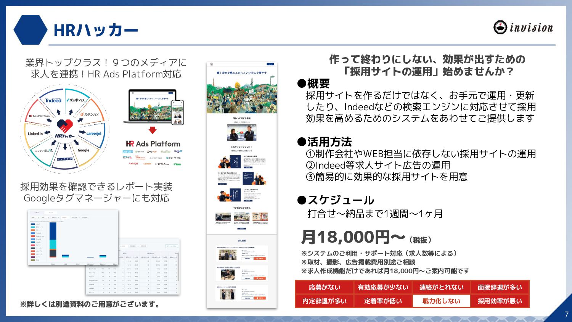Click the red down arrow below the laptop
The height and width of the screenshot is (322, 572).
pos(153,130)
